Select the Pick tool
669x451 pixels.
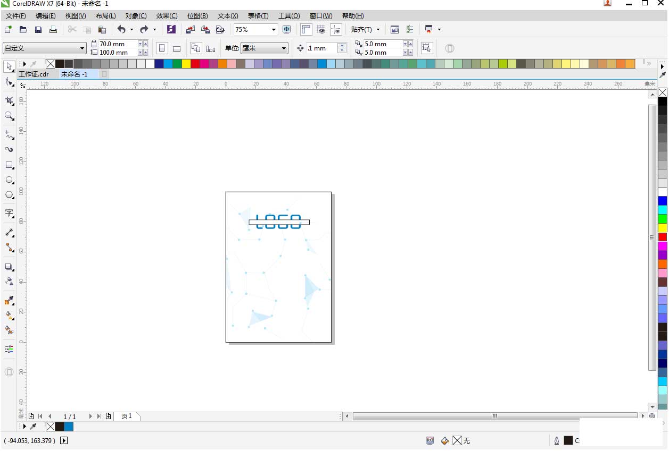pyautogui.click(x=9, y=66)
